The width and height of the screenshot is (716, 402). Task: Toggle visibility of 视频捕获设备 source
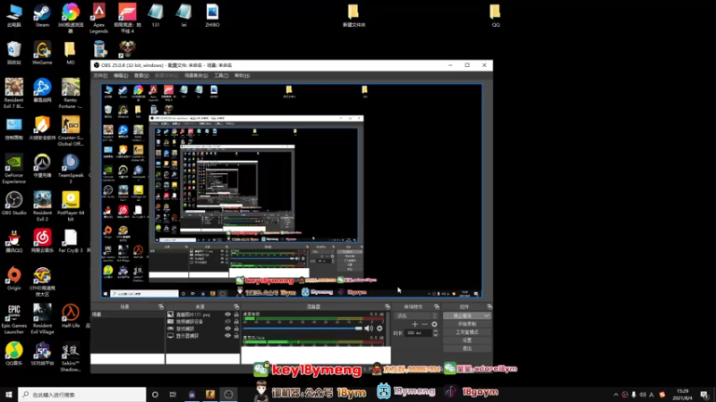227,322
